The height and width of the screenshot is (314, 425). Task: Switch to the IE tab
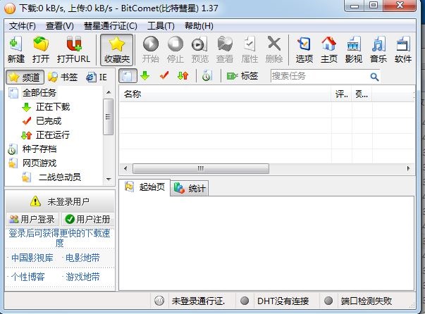[97, 77]
